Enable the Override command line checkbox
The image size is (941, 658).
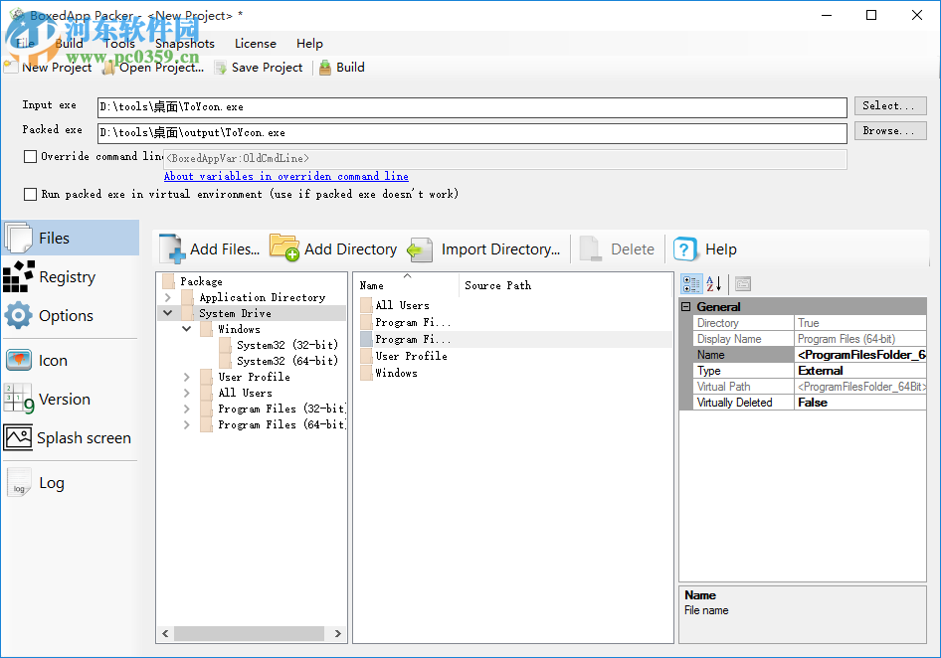coord(30,156)
